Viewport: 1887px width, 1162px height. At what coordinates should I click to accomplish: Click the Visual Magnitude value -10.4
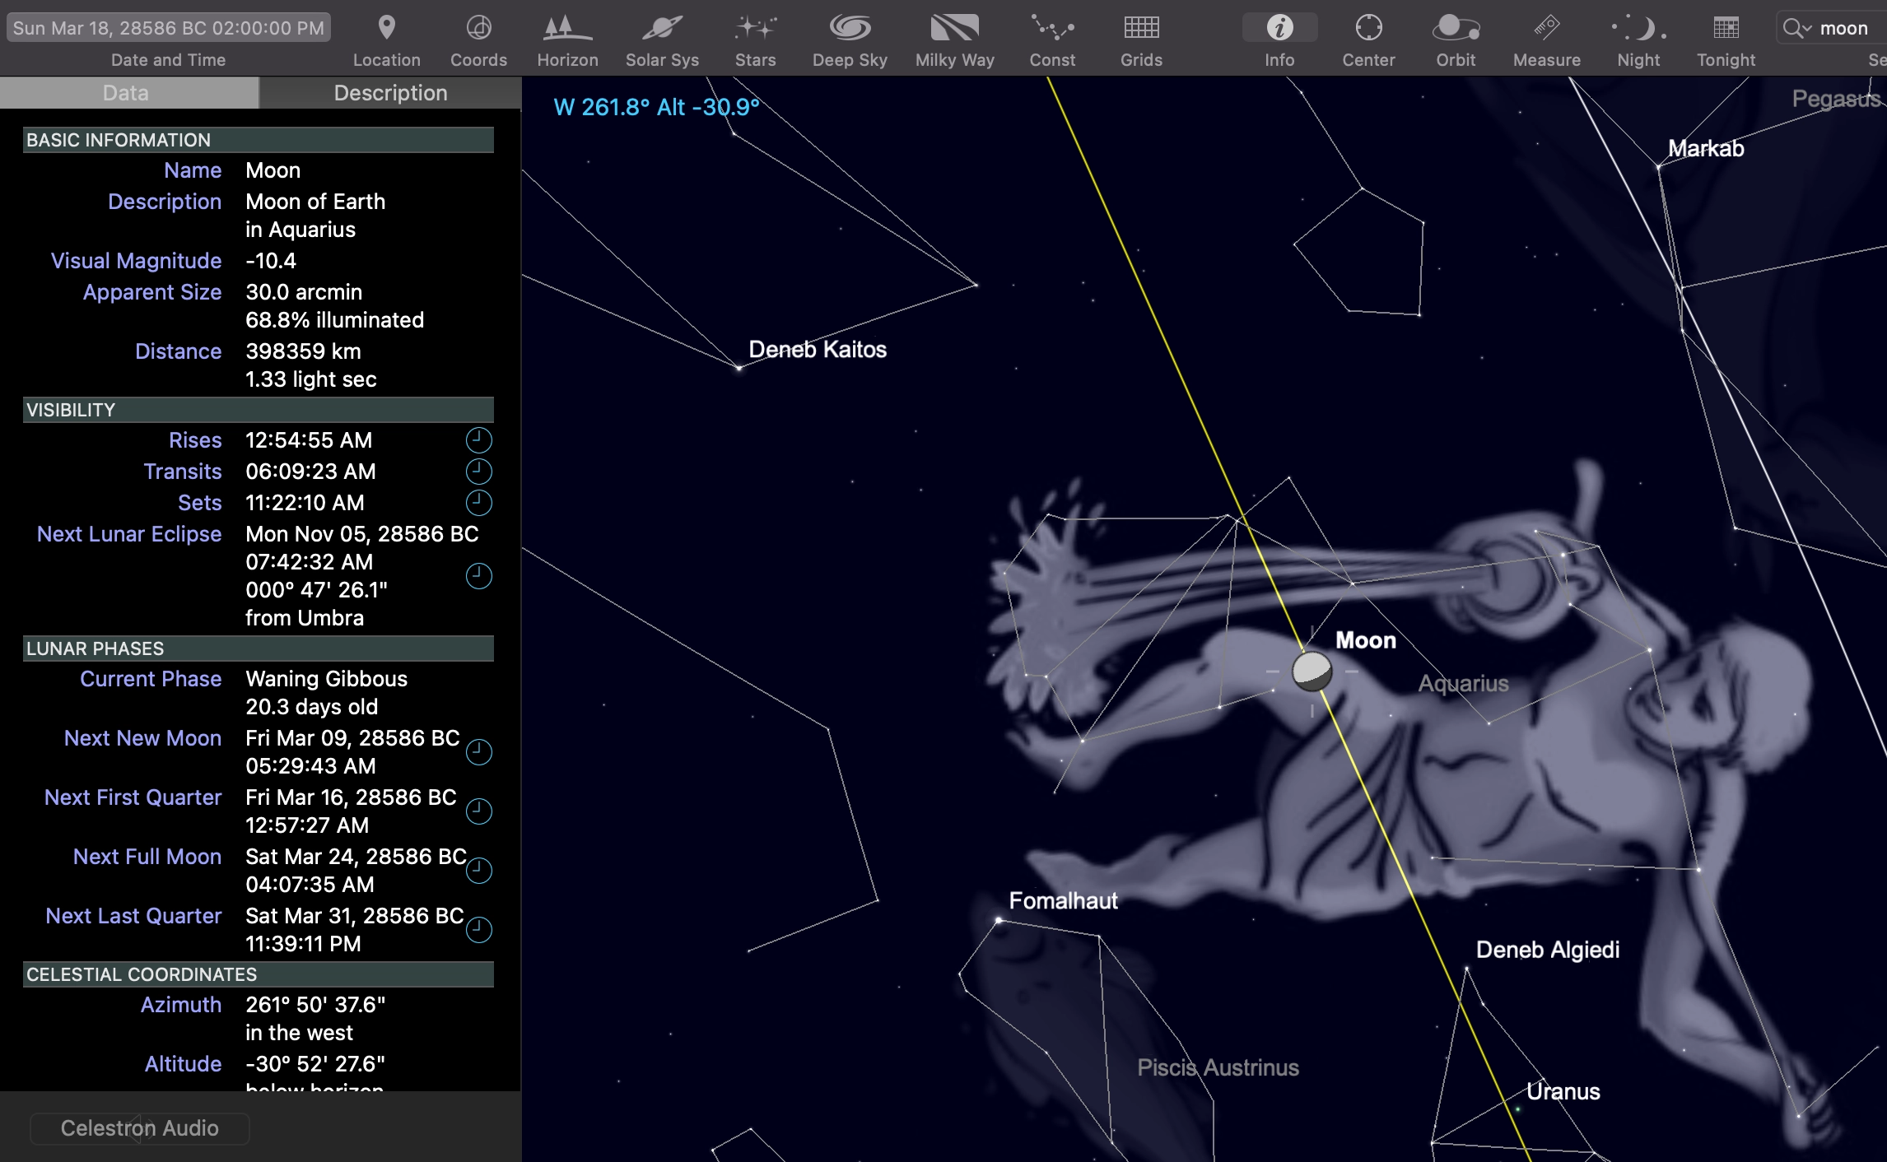[x=271, y=261]
